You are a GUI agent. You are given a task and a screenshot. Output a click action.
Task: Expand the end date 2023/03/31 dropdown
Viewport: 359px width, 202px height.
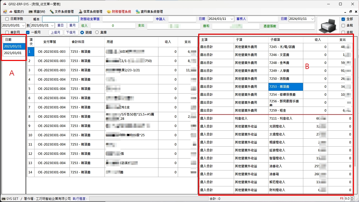click(52, 26)
